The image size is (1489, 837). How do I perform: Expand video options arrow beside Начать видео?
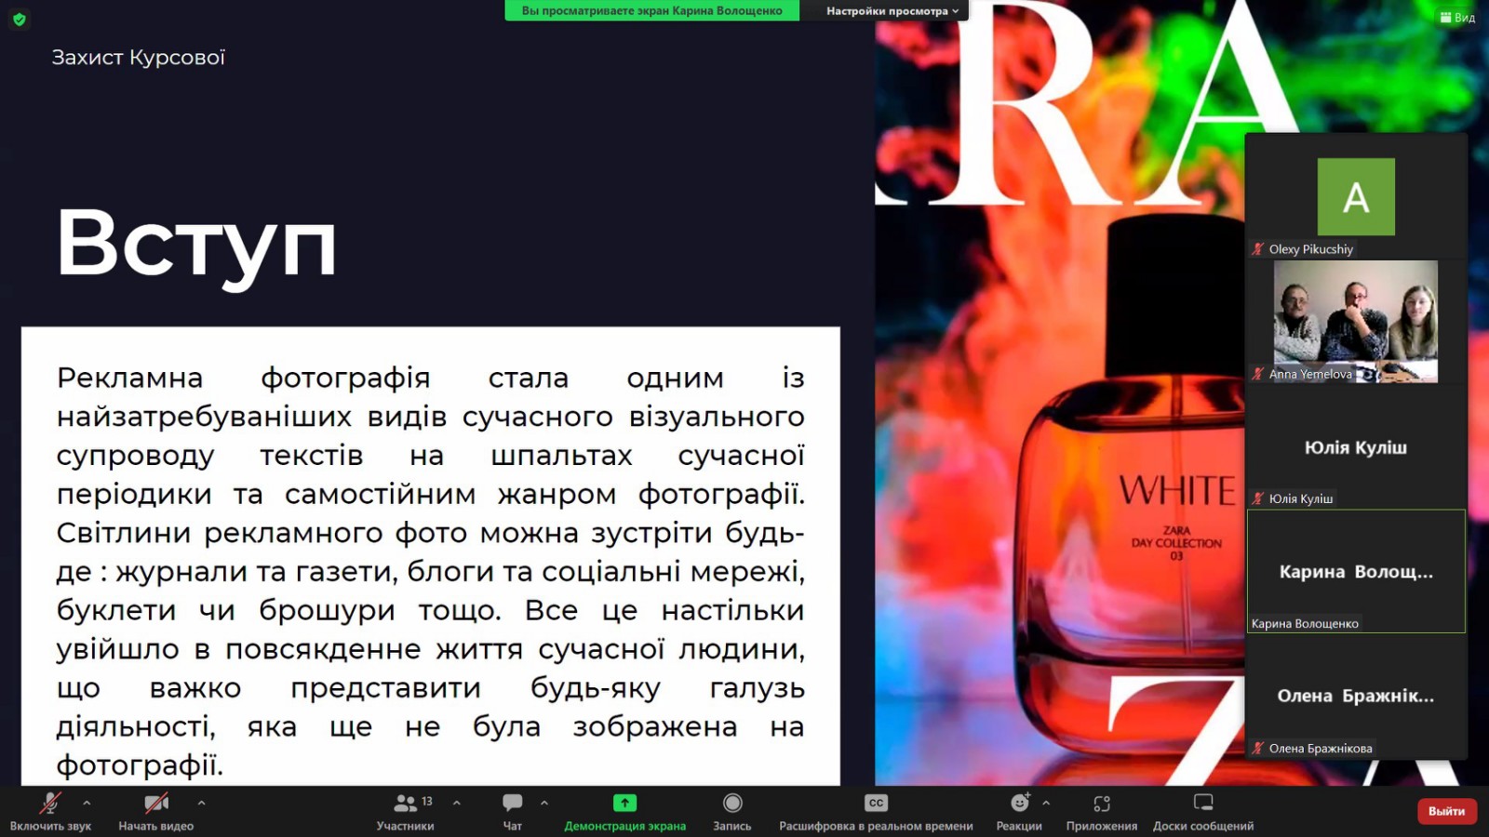(201, 803)
